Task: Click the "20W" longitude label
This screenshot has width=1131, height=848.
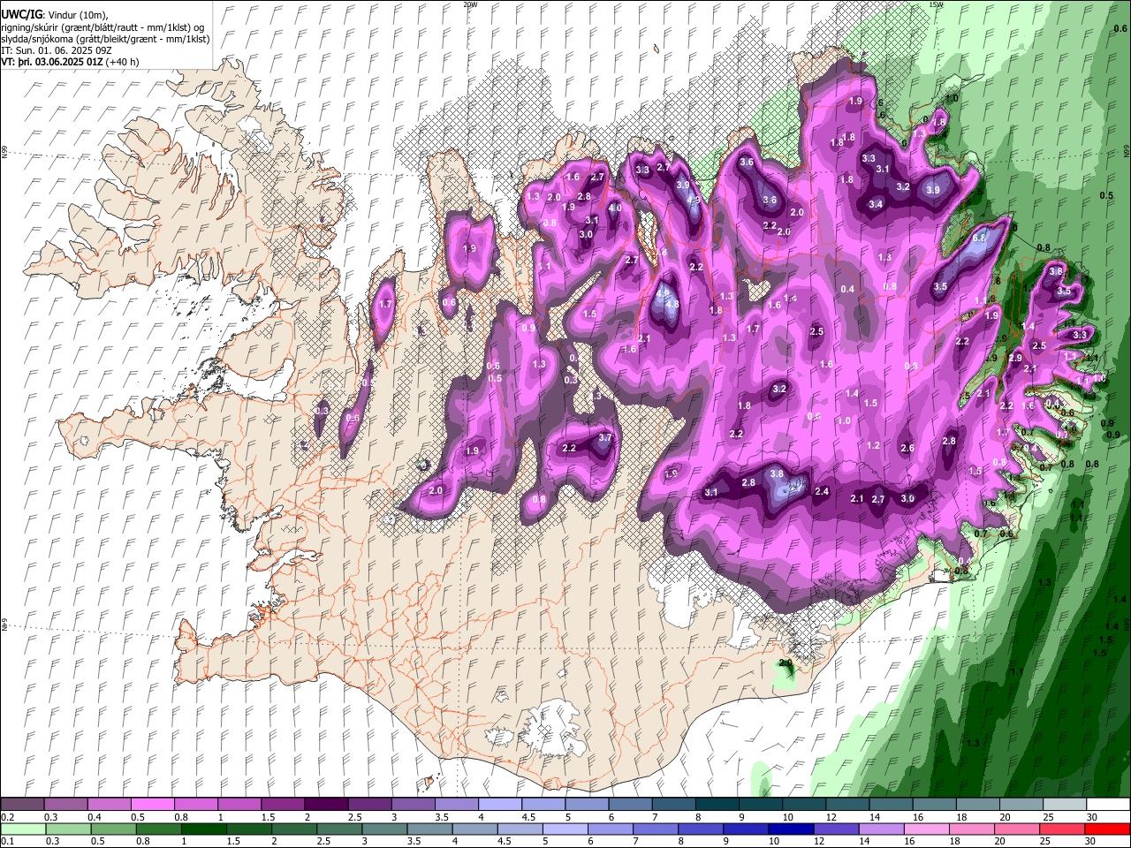Action: (470, 4)
